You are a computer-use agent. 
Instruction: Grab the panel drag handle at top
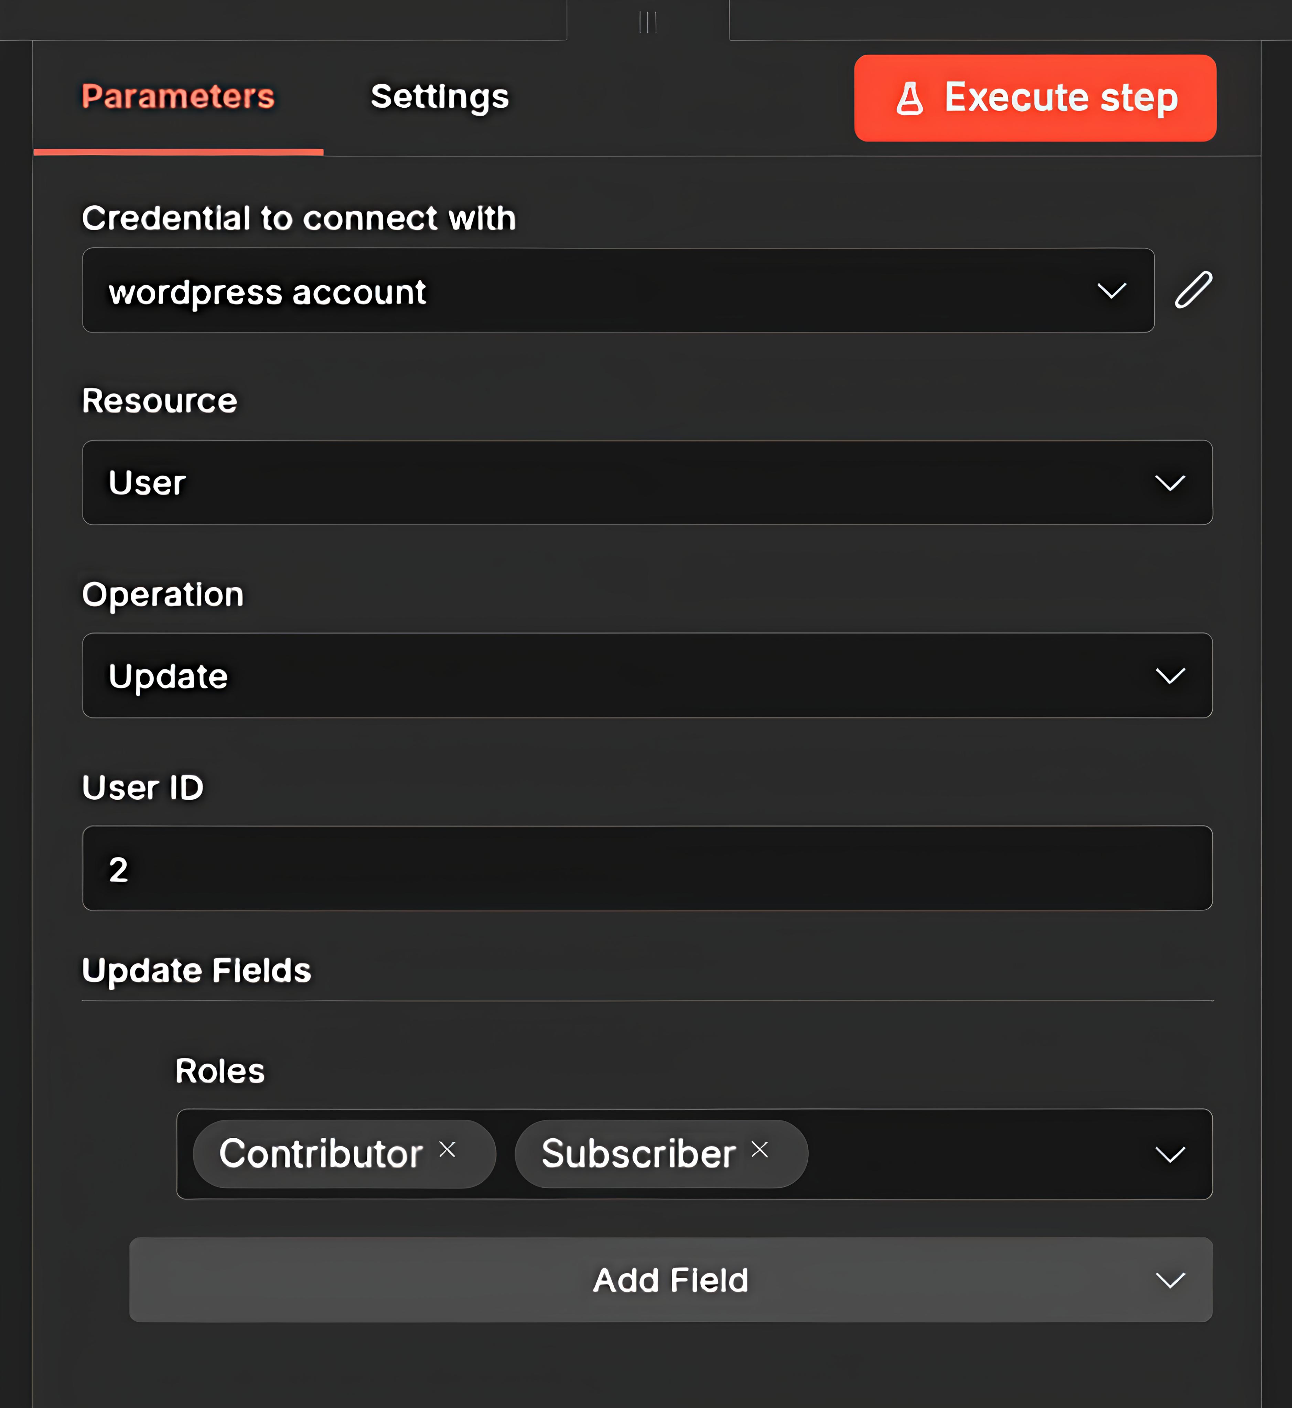648,22
